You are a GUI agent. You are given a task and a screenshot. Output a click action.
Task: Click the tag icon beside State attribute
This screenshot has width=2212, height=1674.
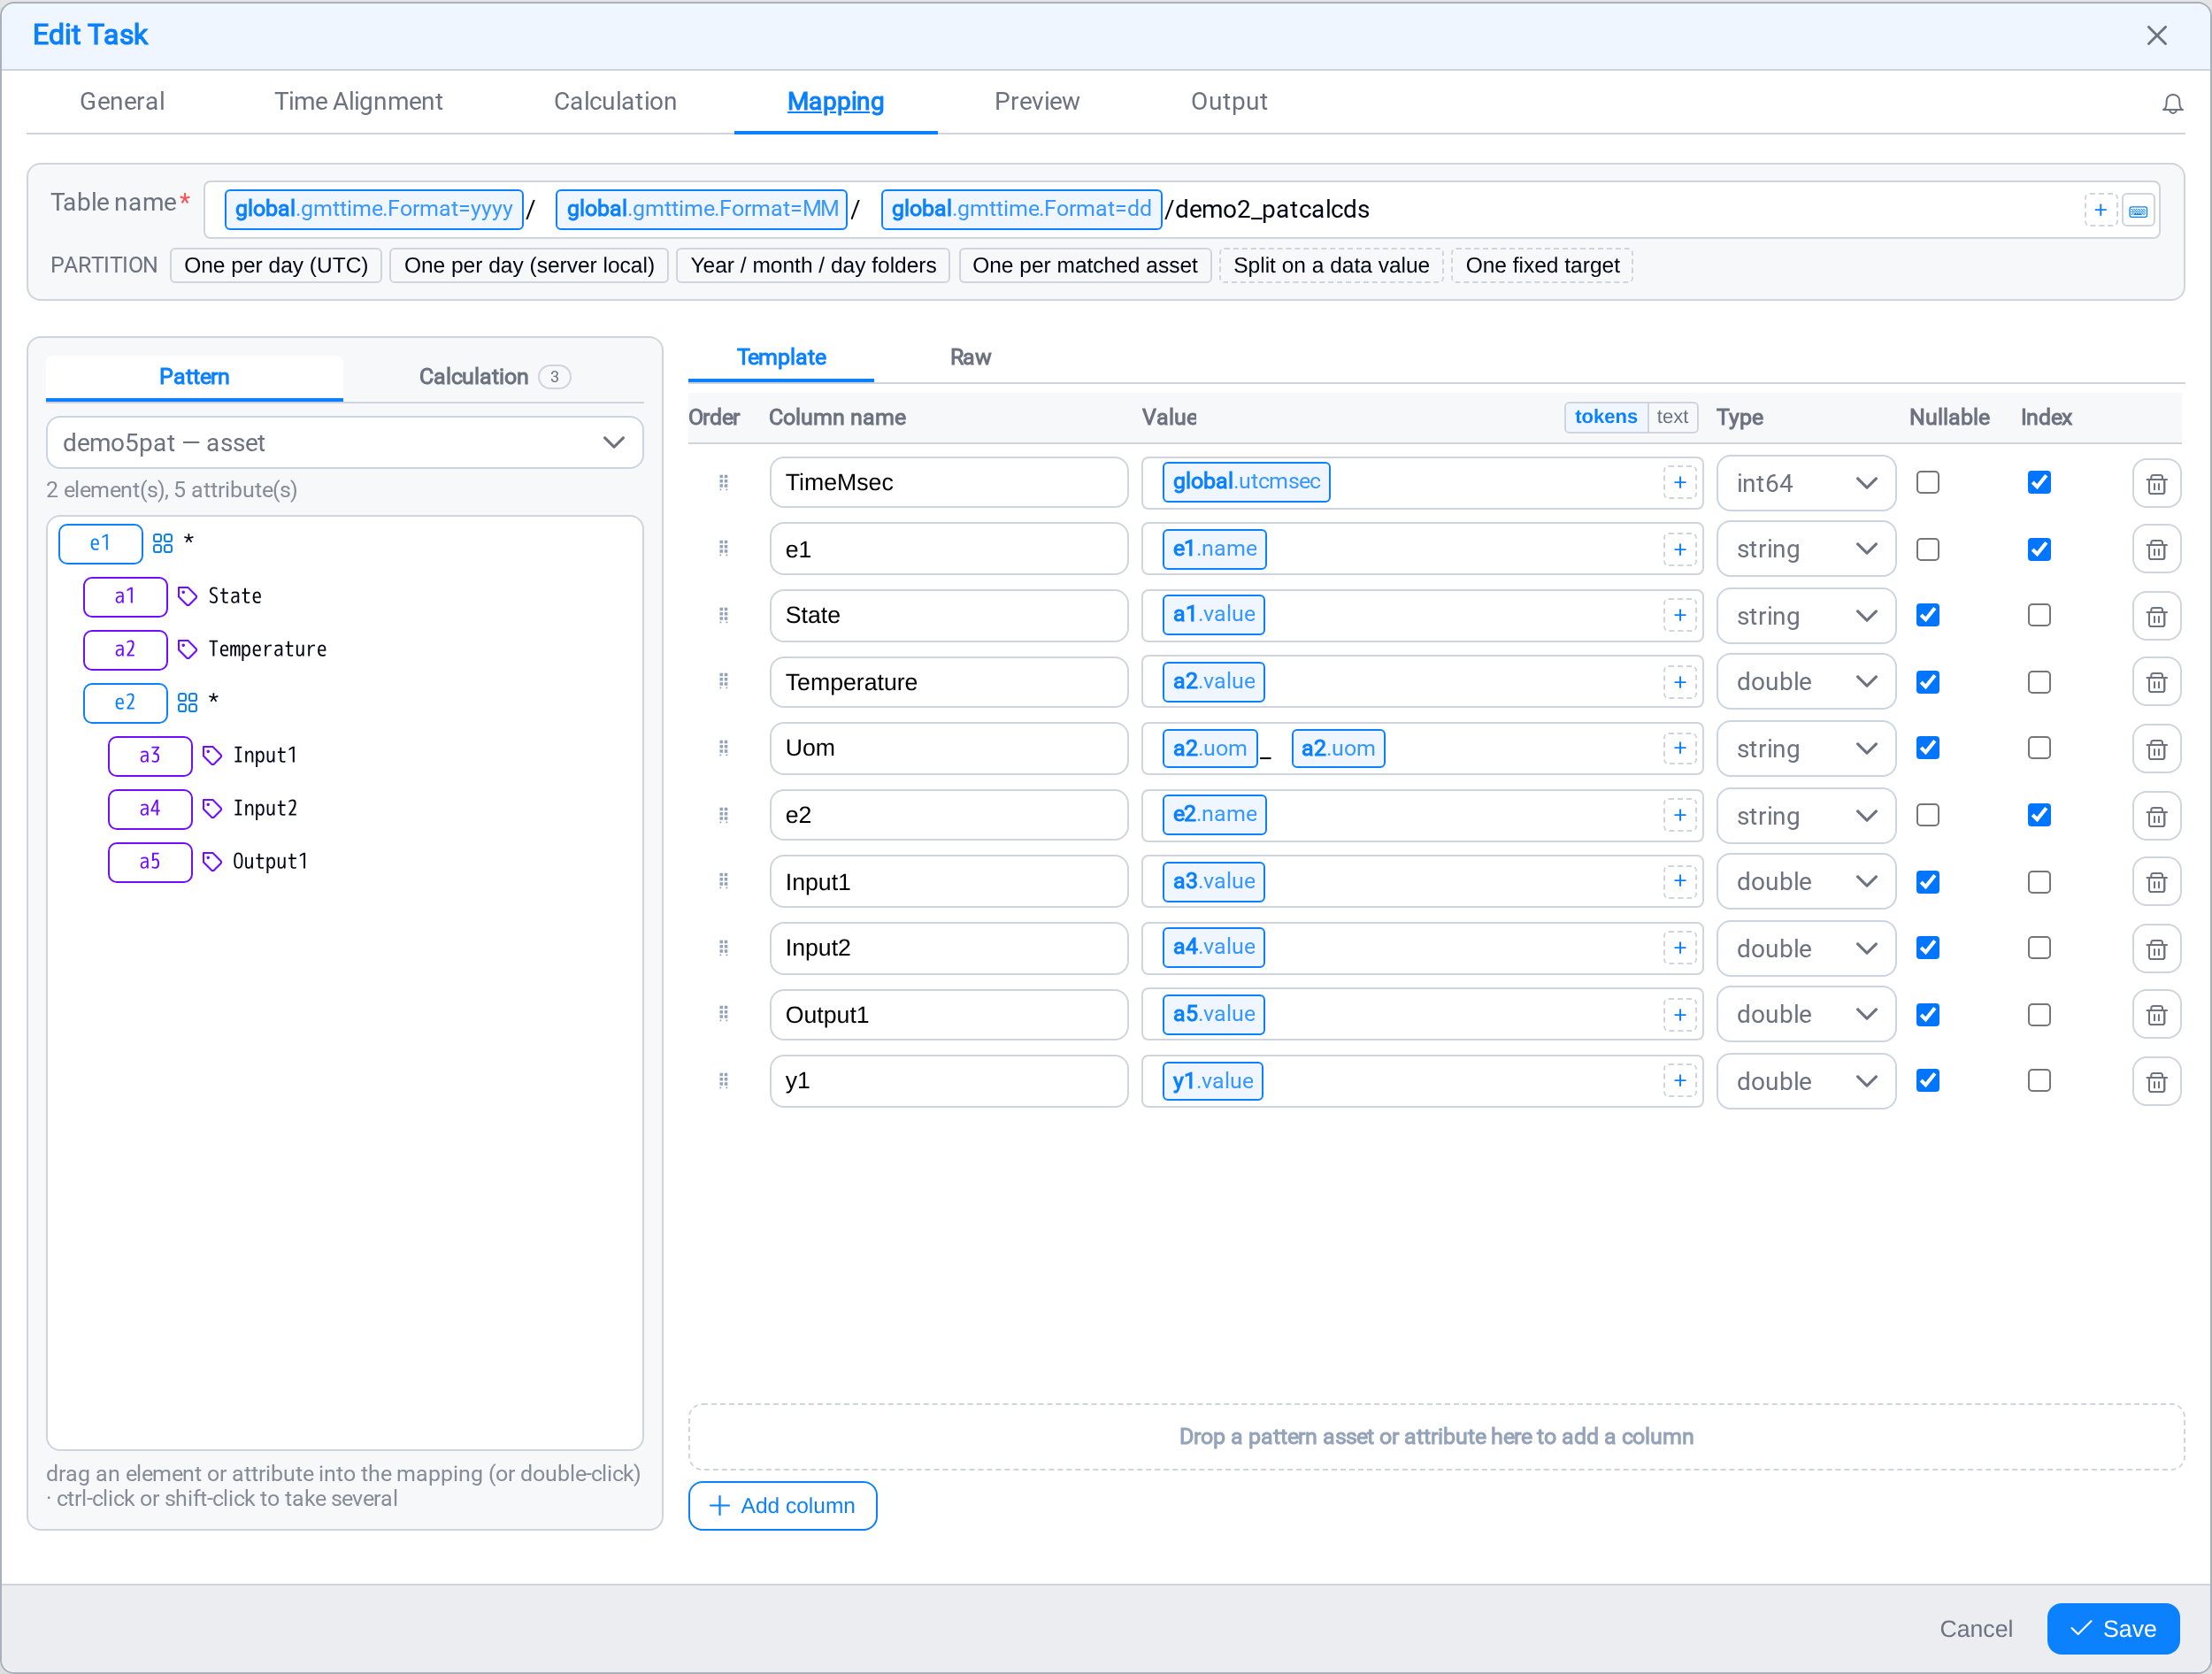click(187, 596)
